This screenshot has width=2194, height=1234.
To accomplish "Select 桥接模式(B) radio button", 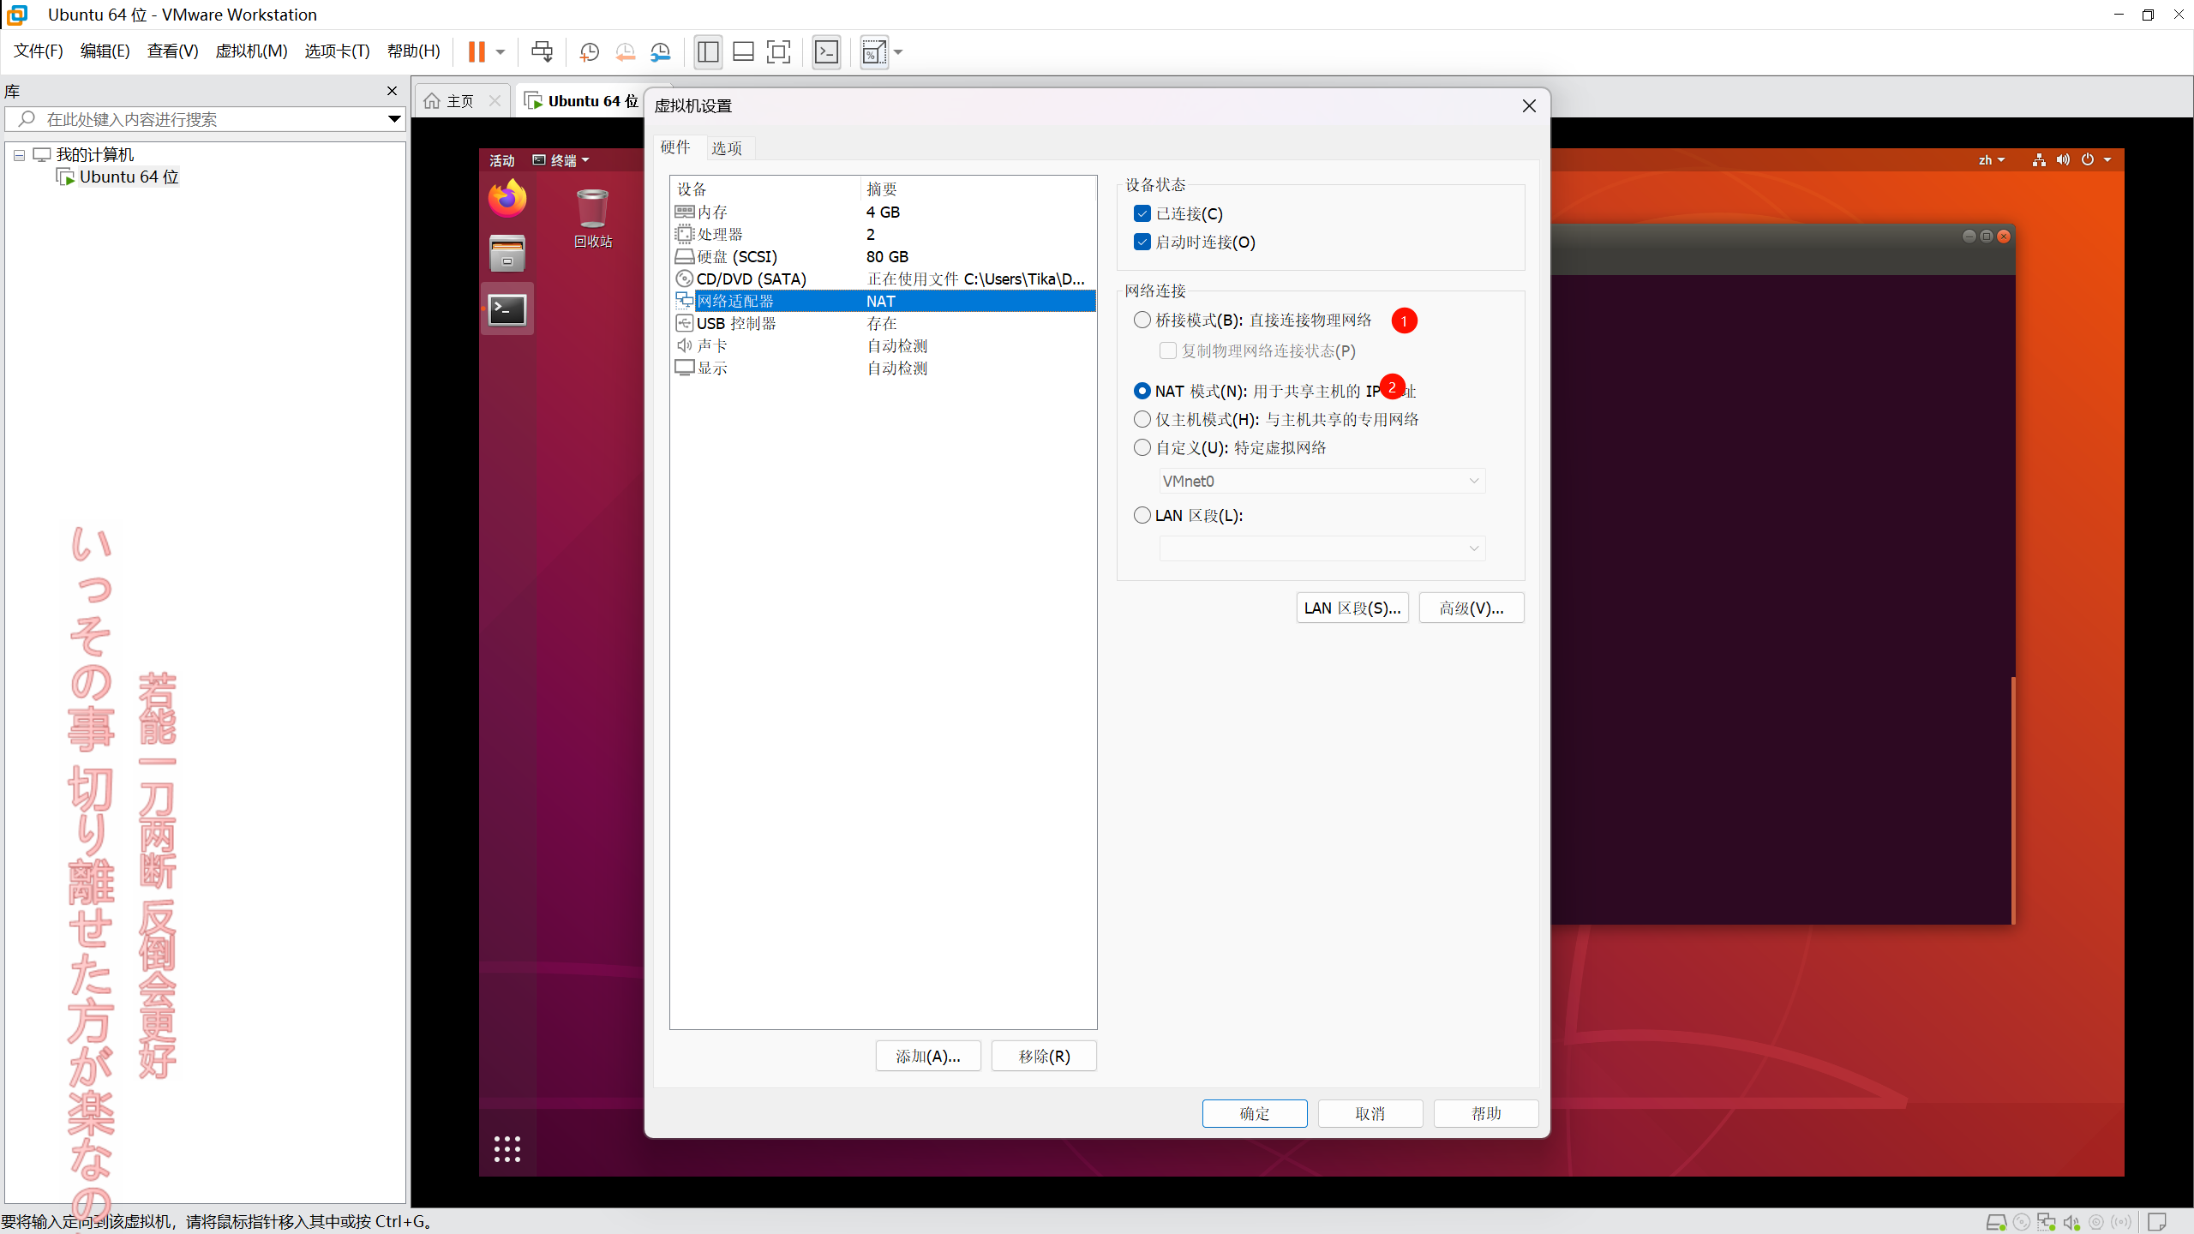I will click(x=1142, y=320).
